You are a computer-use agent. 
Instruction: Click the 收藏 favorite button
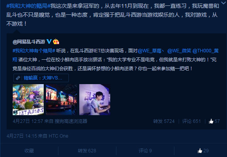29,151
